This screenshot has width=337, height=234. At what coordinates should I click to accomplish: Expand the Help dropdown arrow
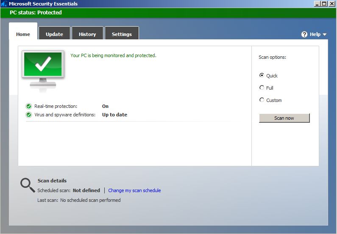(x=325, y=34)
